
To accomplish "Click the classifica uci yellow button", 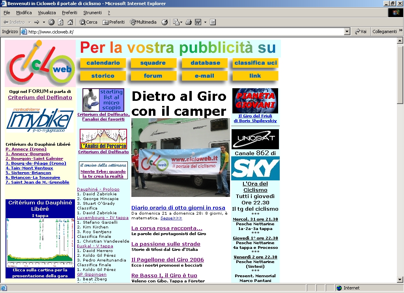I will pyautogui.click(x=256, y=63).
